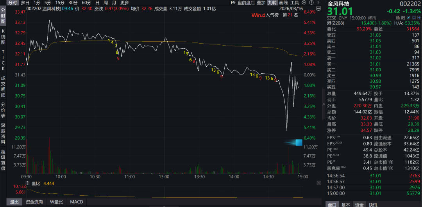Open 分价表 in left sidebar
The height and width of the screenshot is (207, 422).
(3, 110)
